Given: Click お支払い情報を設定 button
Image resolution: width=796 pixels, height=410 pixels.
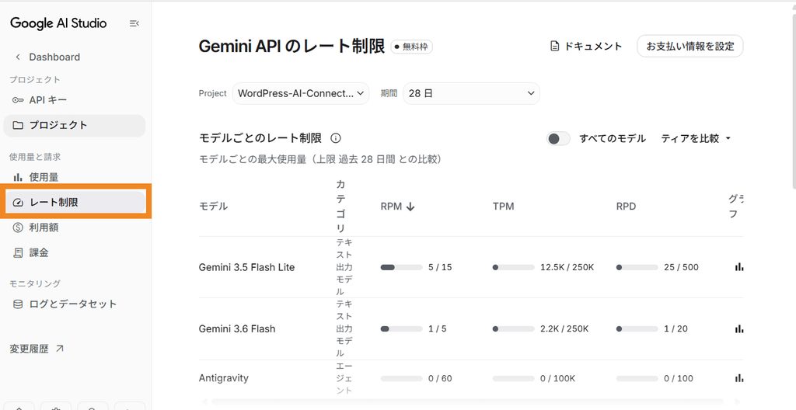Looking at the screenshot, I should [x=690, y=46].
